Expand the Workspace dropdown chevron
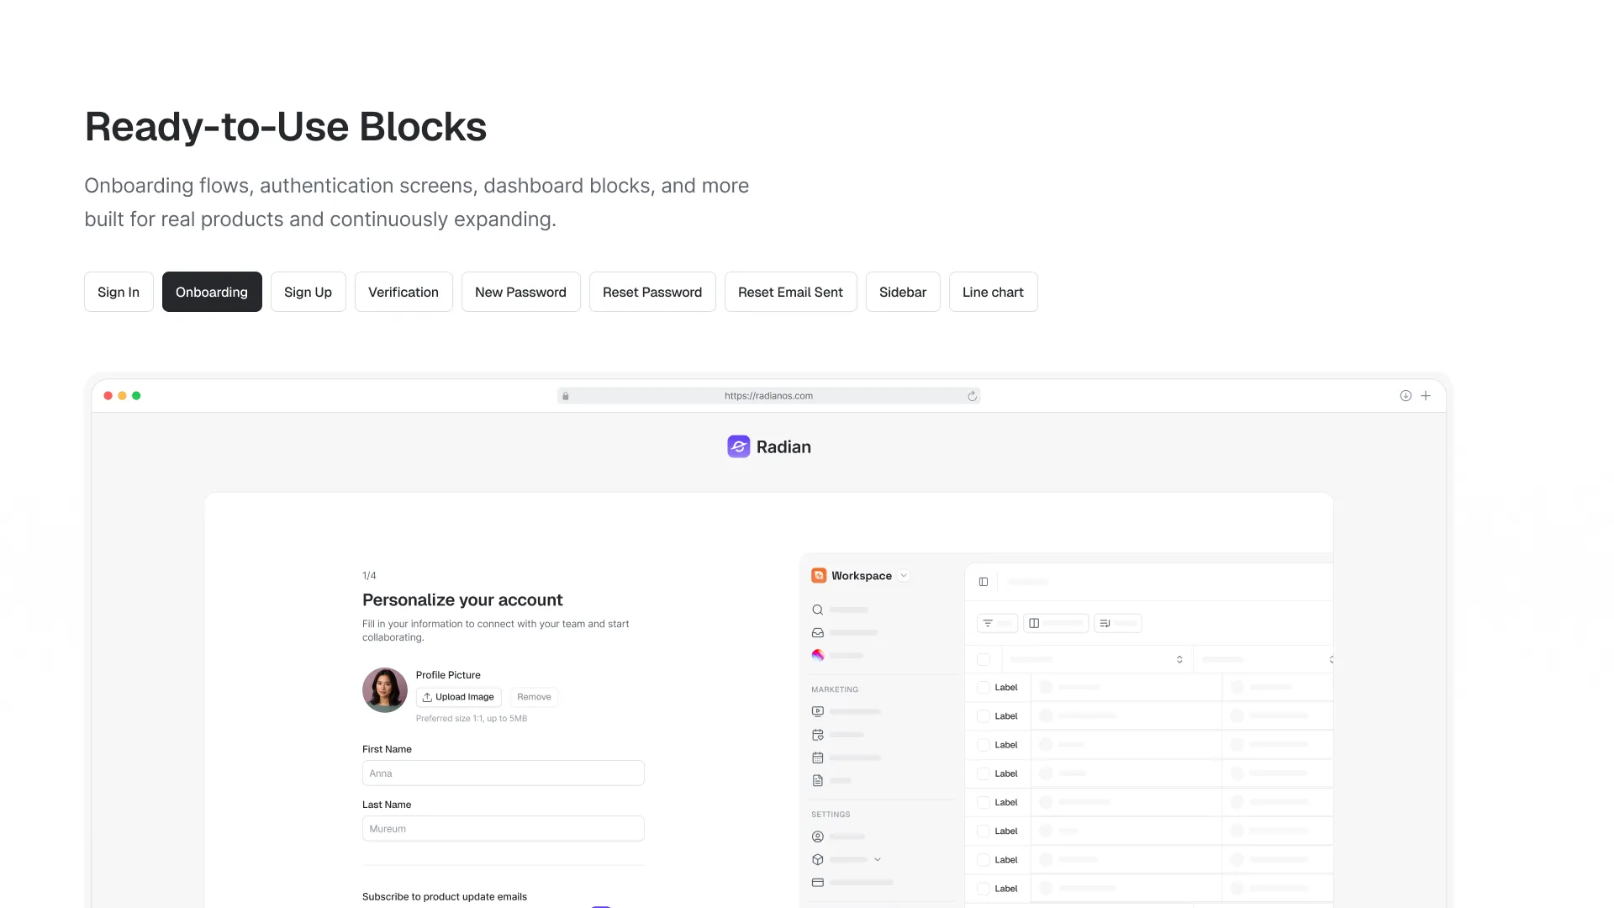Image resolution: width=1614 pixels, height=908 pixels. [904, 576]
